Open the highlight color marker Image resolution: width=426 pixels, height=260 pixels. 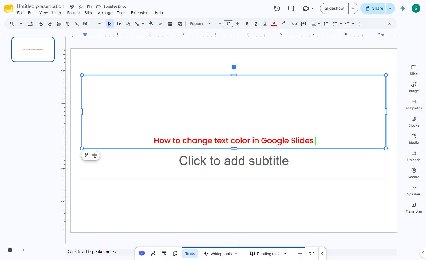[x=284, y=24]
